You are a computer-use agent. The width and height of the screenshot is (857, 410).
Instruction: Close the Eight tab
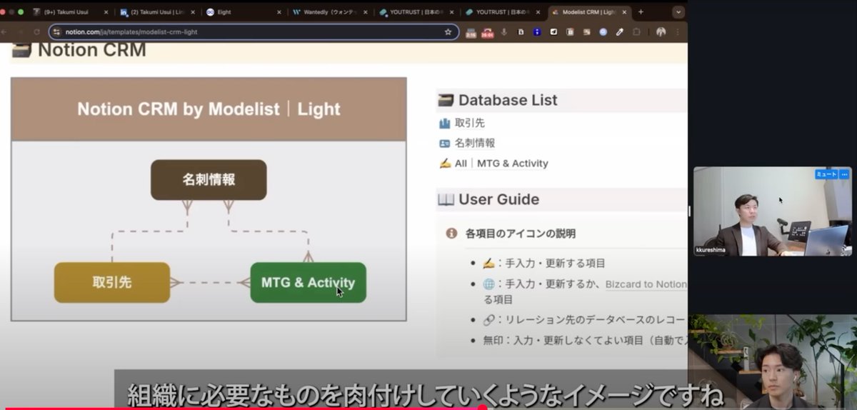[279, 12]
